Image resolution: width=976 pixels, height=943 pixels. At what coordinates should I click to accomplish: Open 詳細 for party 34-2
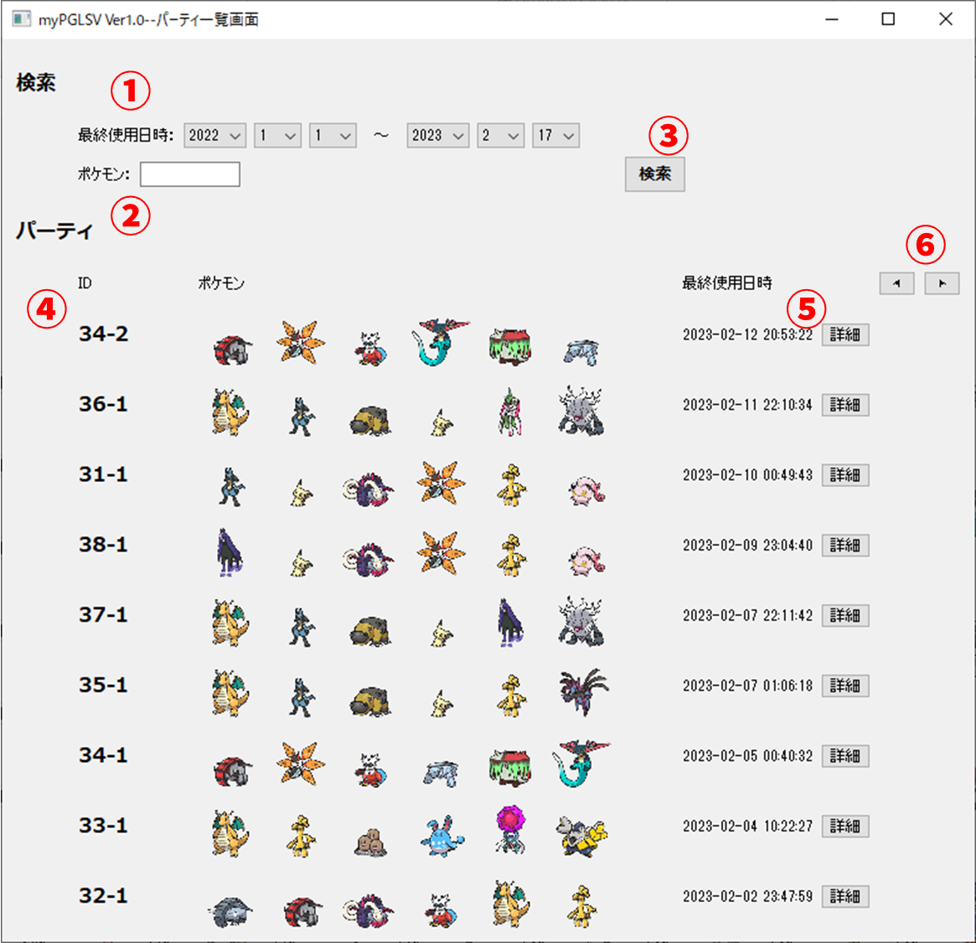click(845, 334)
